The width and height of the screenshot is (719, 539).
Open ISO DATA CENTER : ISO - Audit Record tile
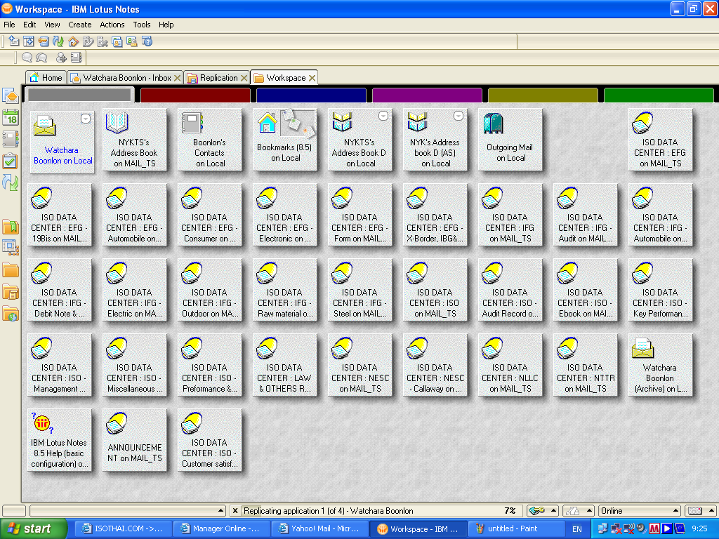point(510,290)
